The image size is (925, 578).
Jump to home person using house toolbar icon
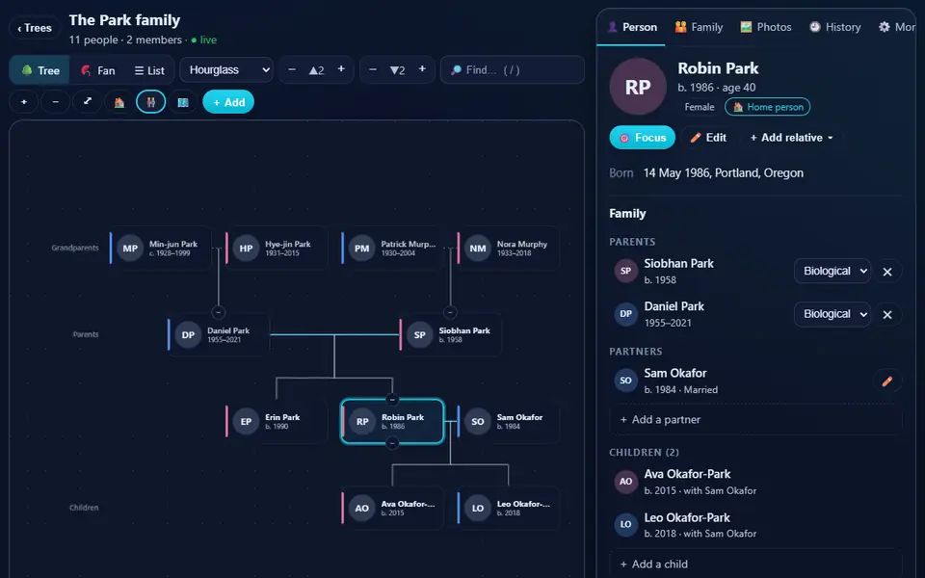119,102
